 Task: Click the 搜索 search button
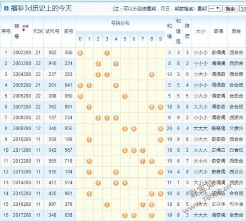230,8
